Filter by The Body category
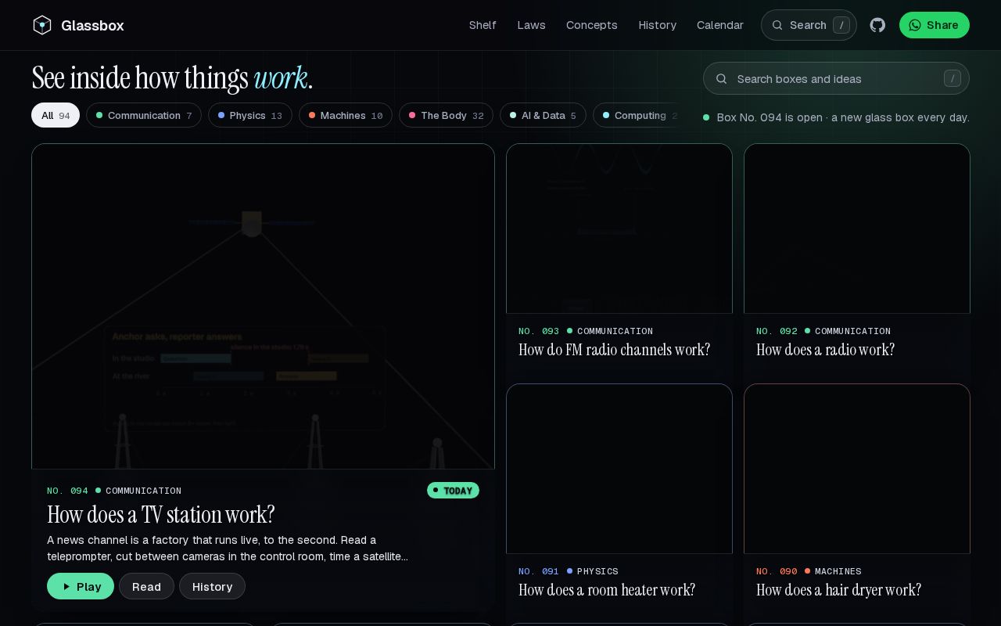This screenshot has height=626, width=1001. pos(446,115)
